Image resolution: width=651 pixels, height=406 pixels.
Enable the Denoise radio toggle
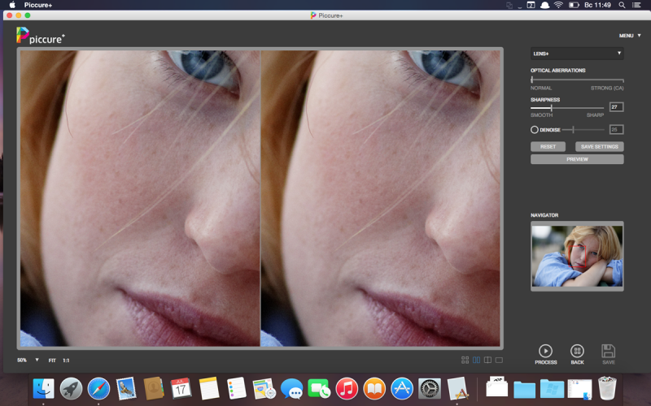click(535, 129)
